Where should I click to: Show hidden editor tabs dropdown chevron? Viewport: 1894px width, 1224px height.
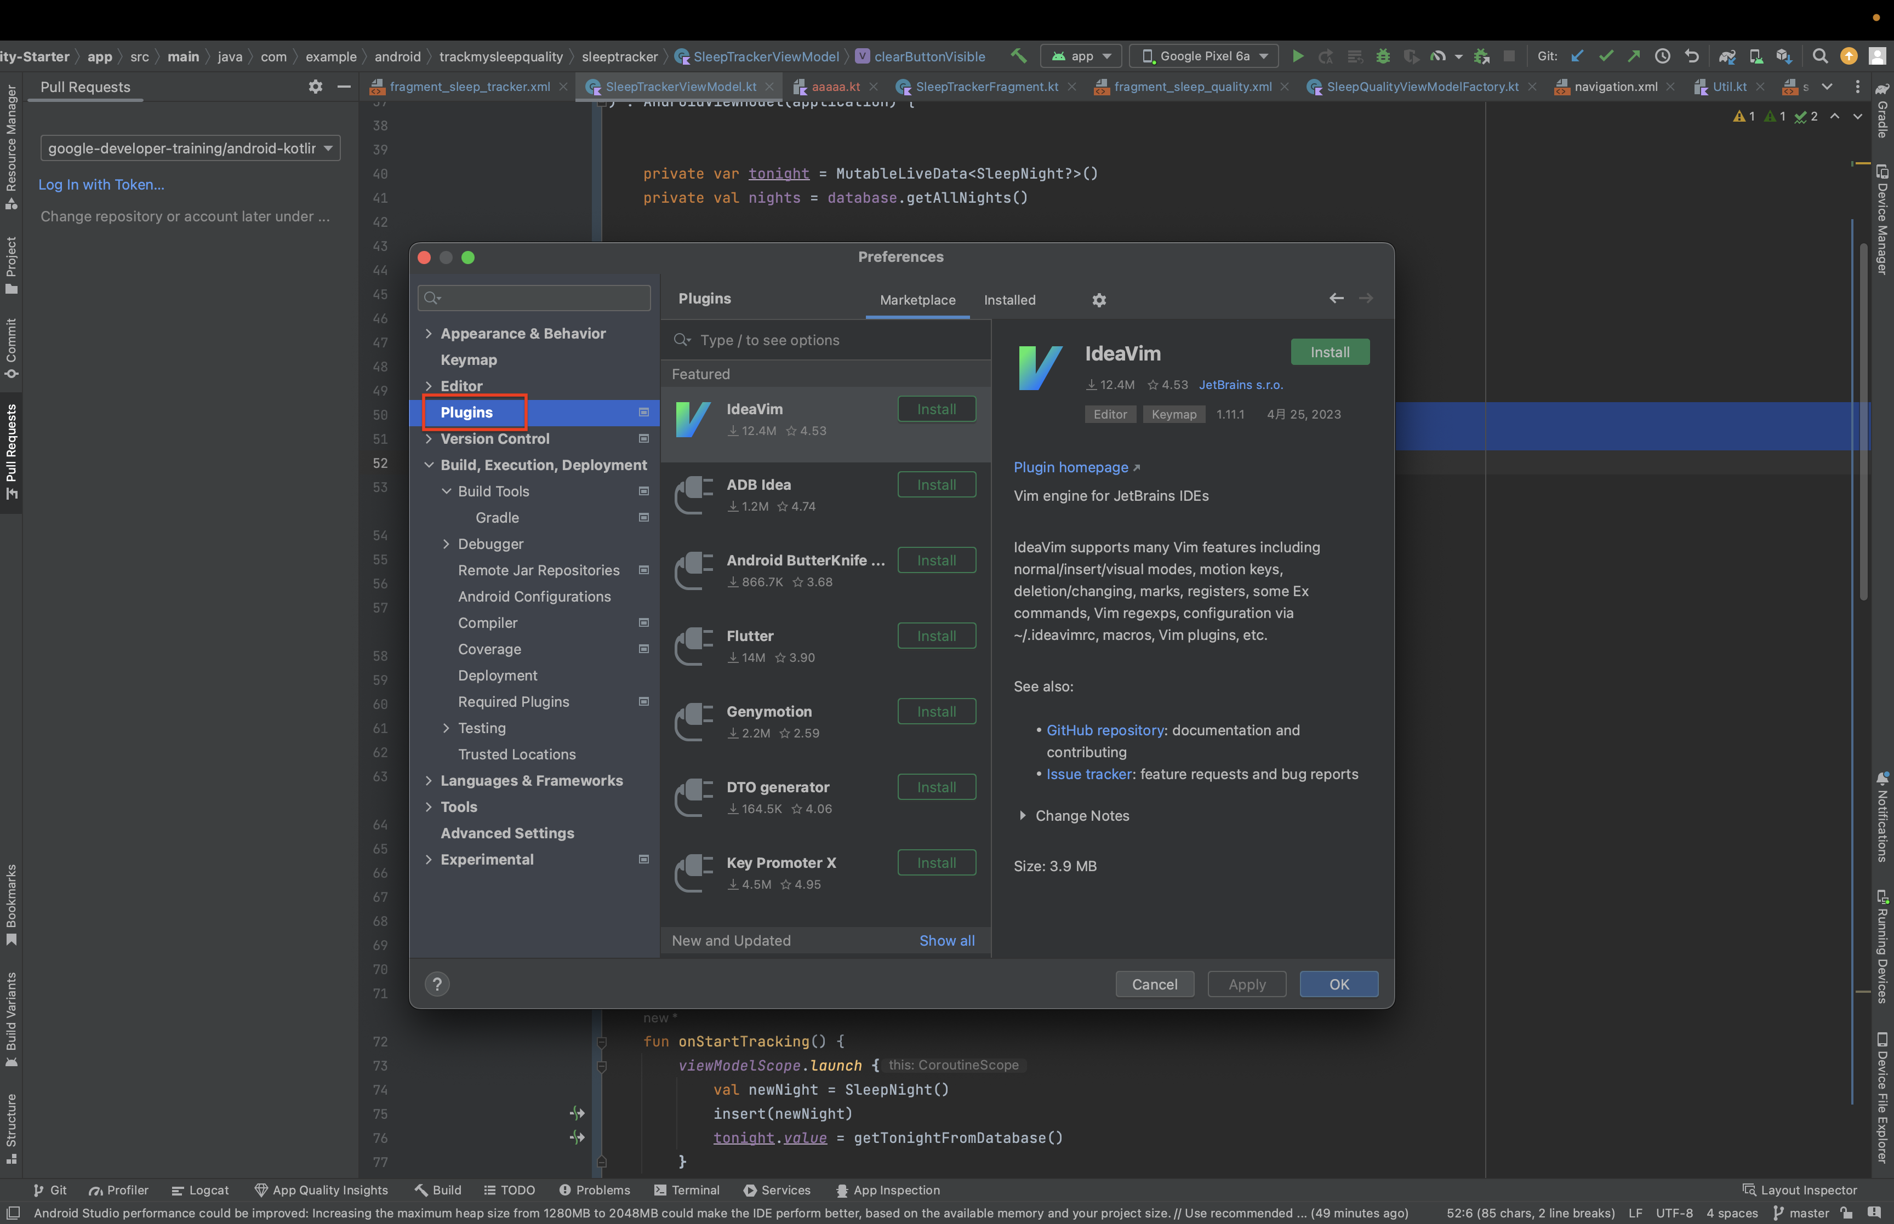click(1827, 87)
